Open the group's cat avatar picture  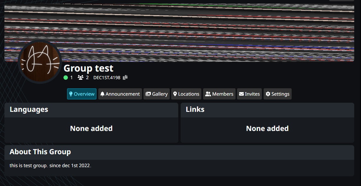coord(40,62)
